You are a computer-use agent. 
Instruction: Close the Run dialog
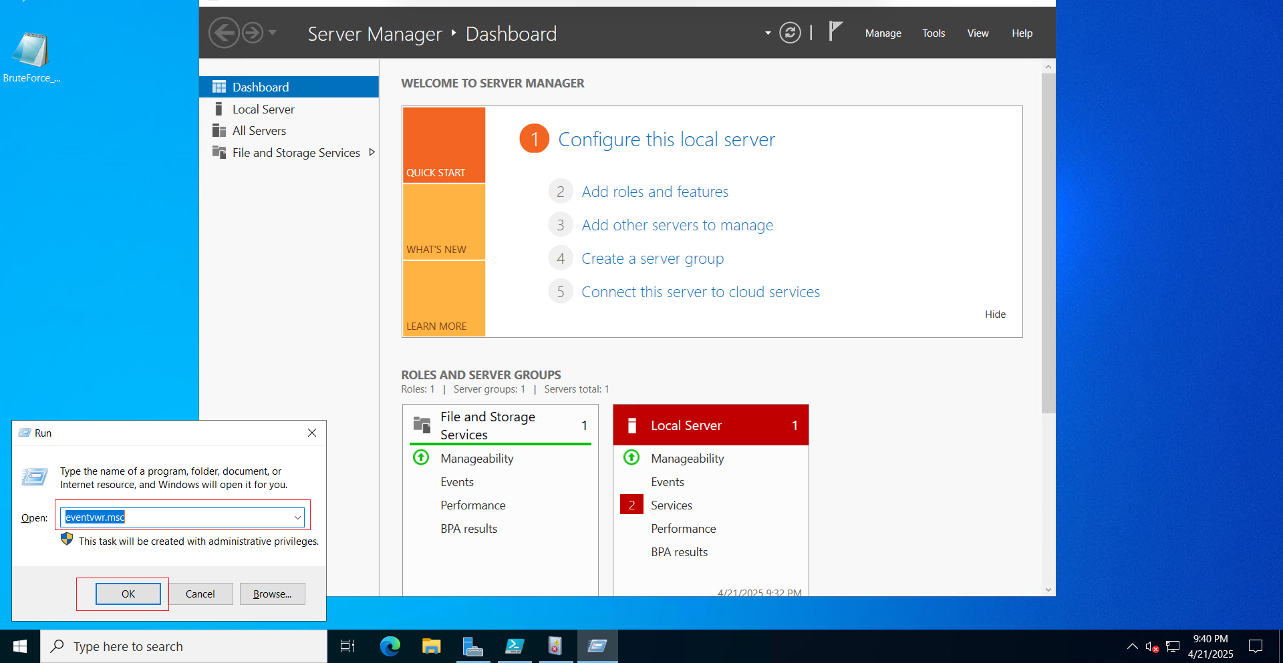[x=312, y=433]
